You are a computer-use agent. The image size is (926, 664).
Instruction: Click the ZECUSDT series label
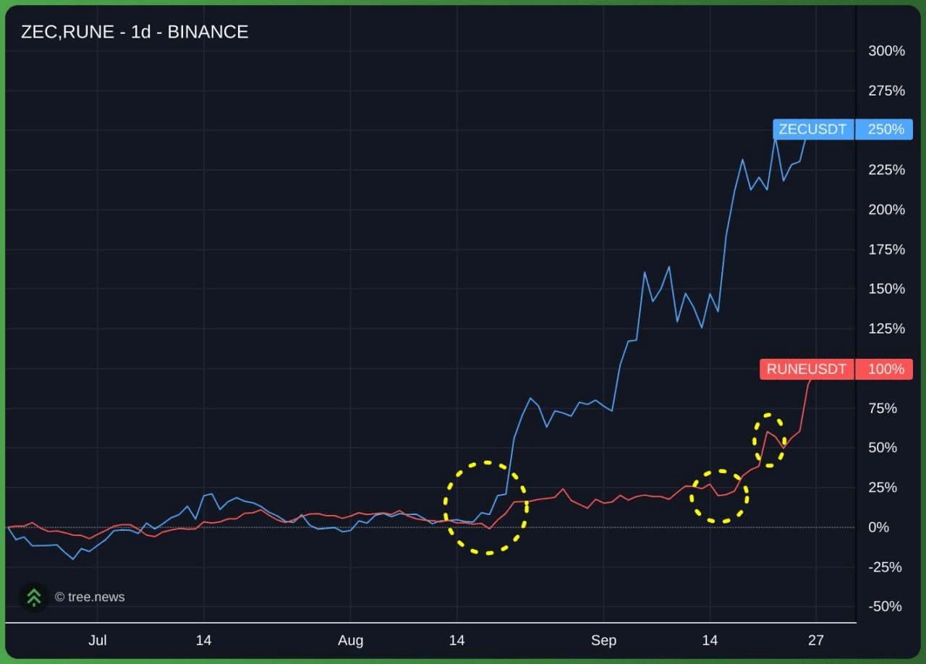click(812, 129)
